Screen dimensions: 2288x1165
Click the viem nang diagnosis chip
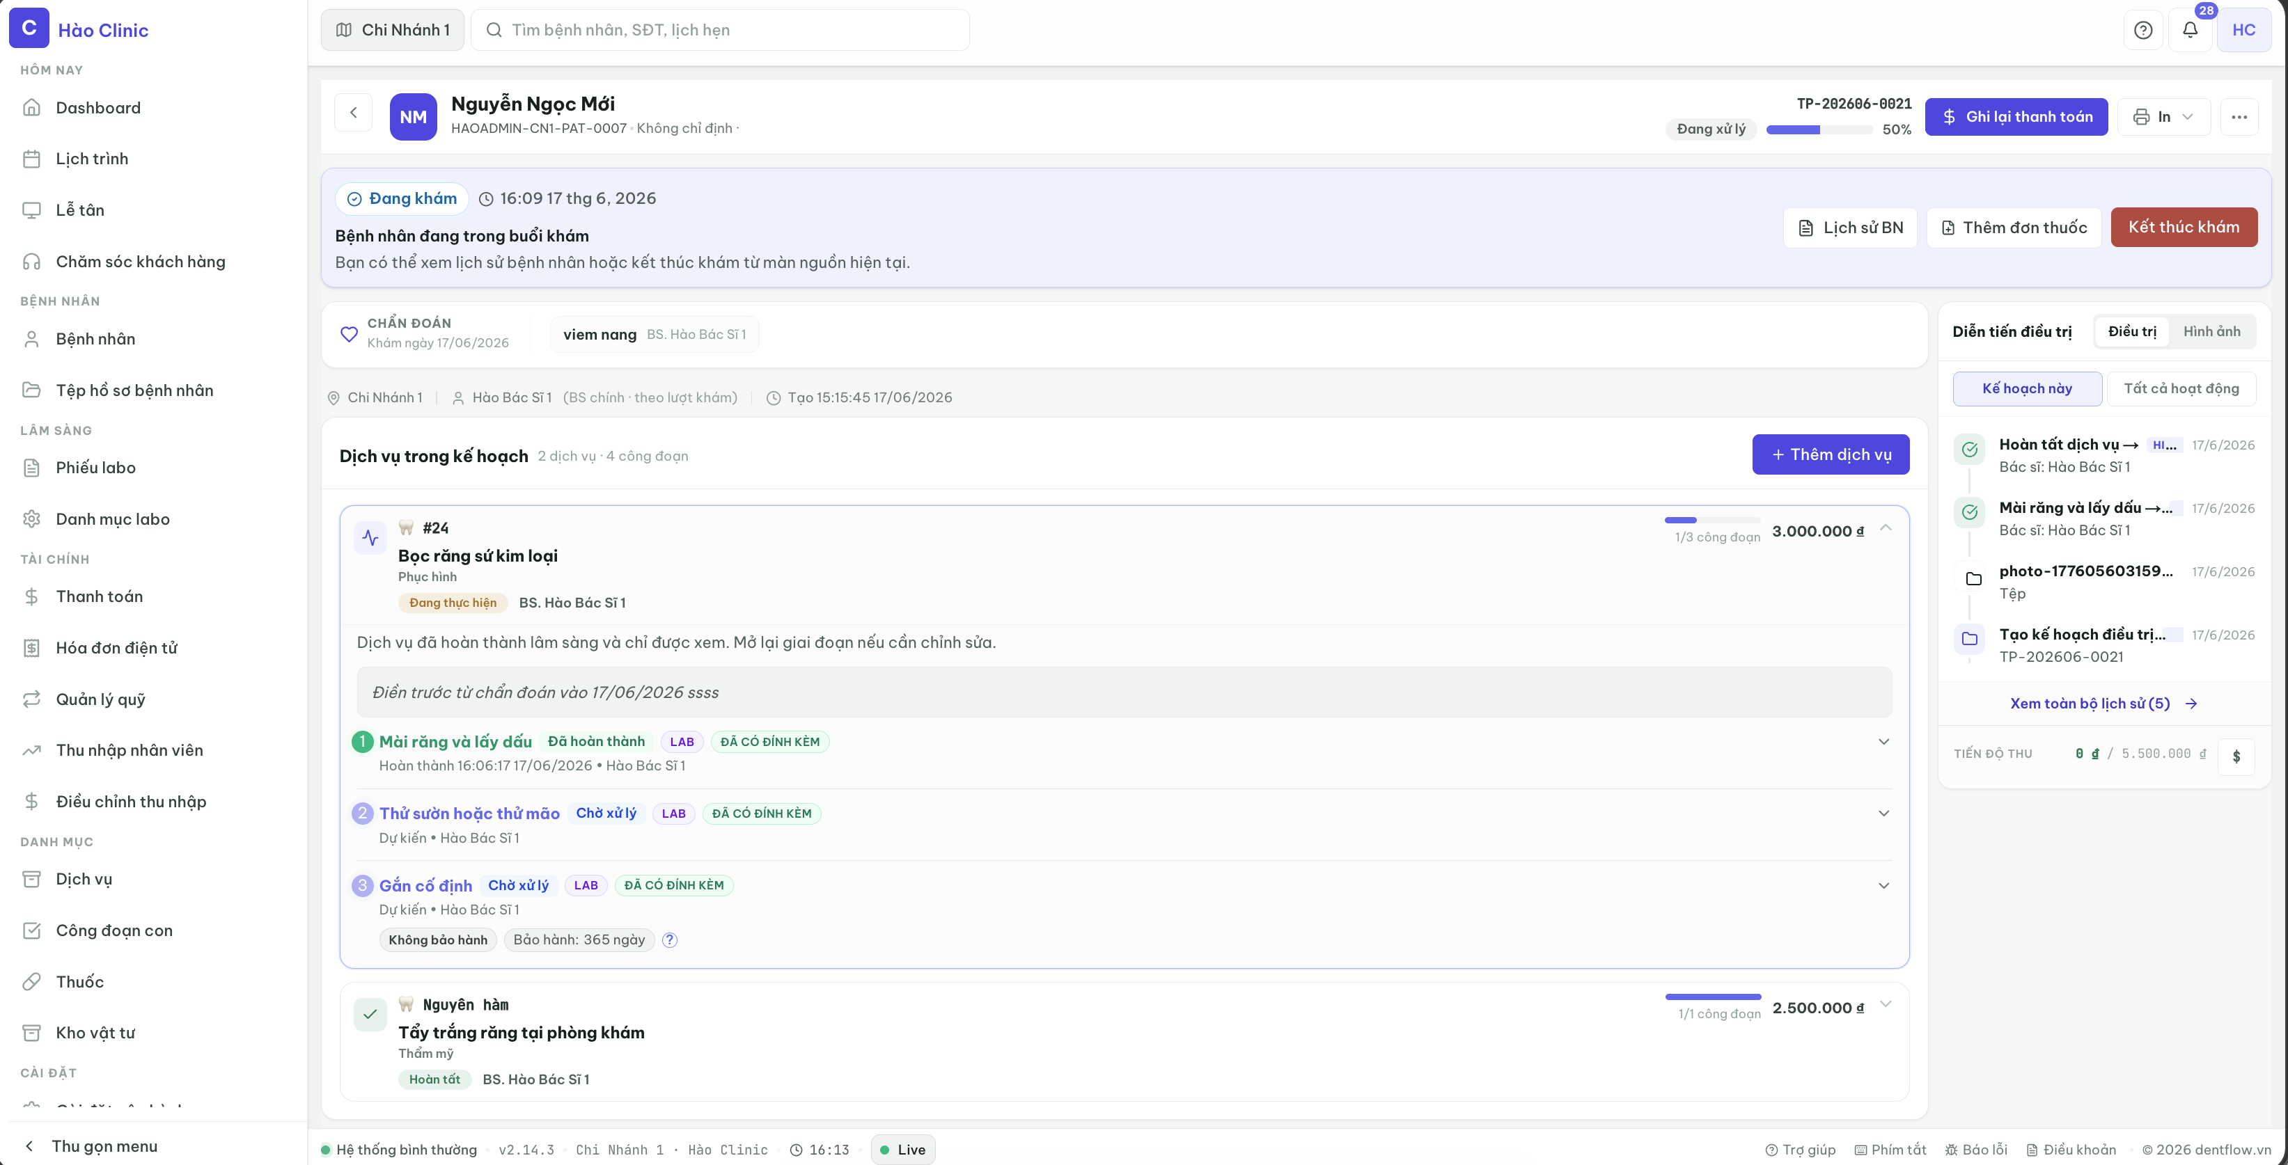click(655, 335)
